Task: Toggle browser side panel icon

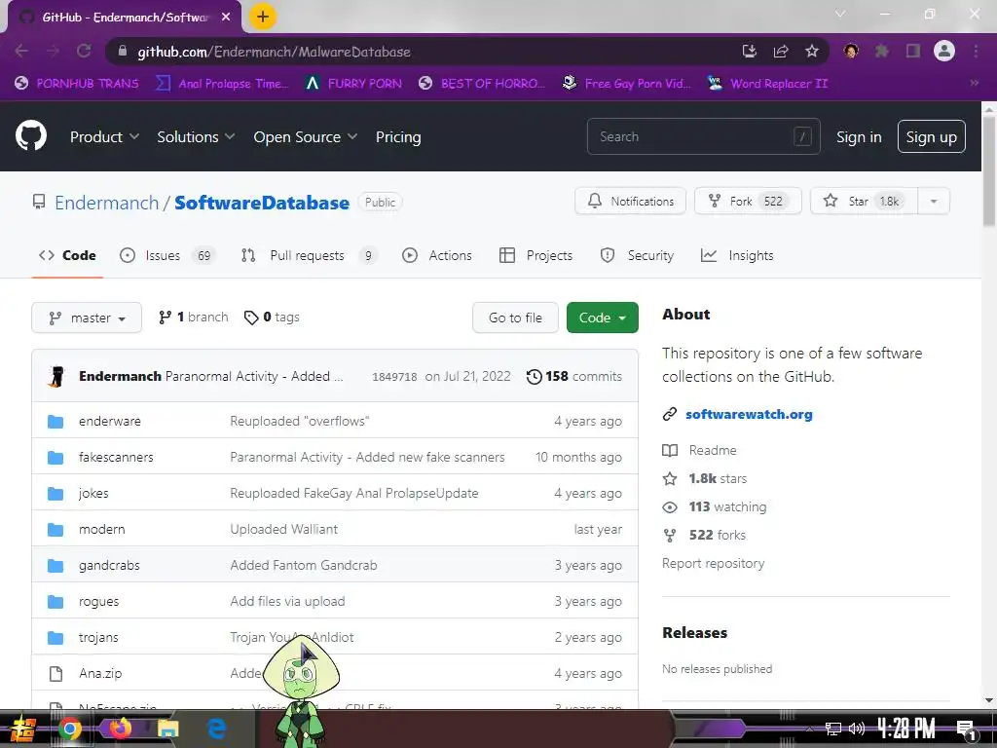Action: [913, 51]
